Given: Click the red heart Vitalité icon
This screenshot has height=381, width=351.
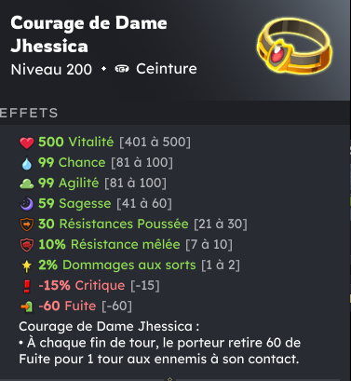Looking at the screenshot, I should [x=27, y=143].
